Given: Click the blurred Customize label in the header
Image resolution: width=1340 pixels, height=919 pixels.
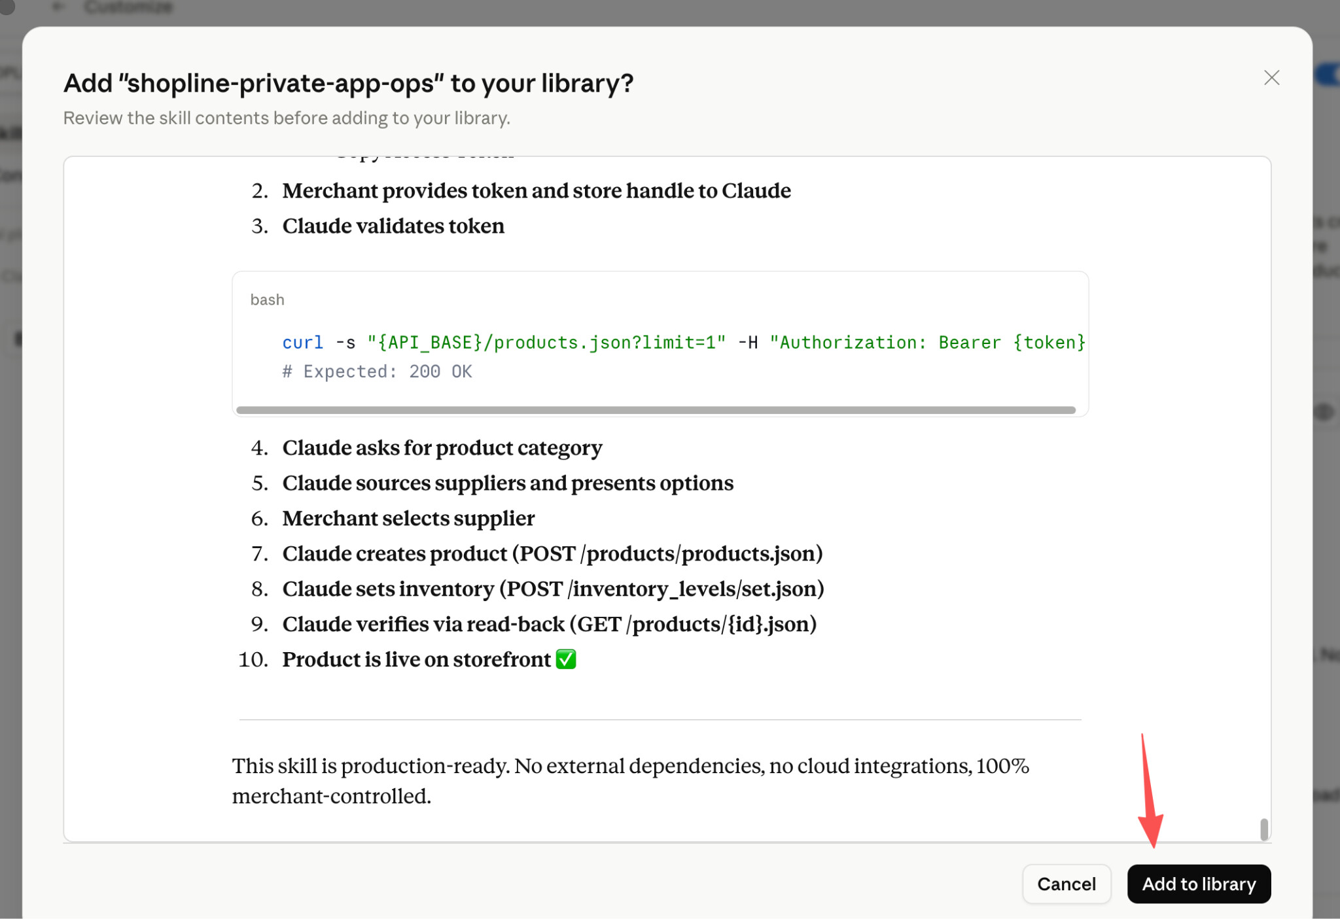Looking at the screenshot, I should [x=129, y=7].
